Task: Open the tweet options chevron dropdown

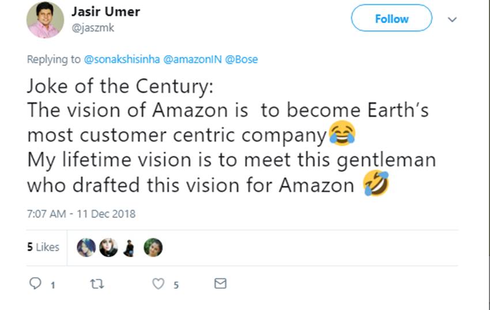Action: pos(453,19)
